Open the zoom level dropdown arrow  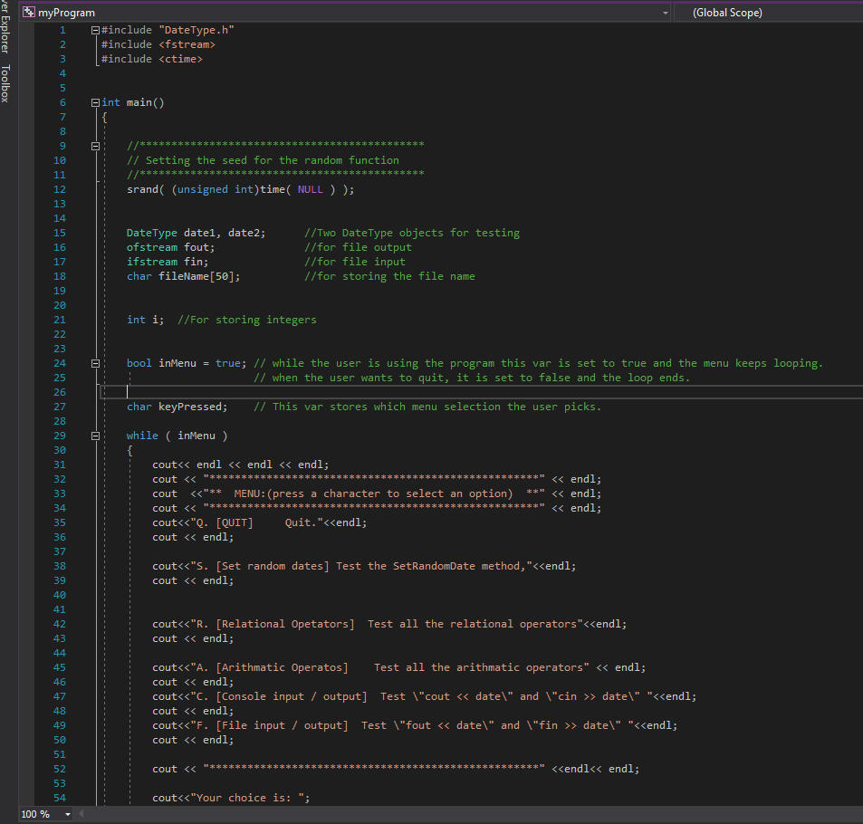68,815
